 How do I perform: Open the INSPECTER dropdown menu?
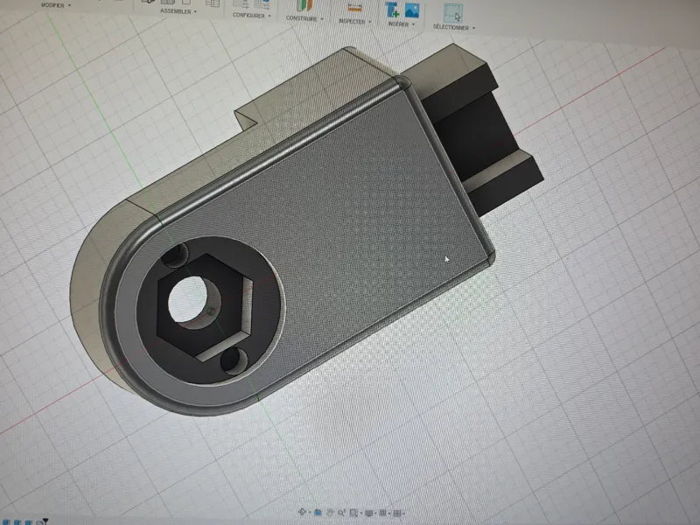355,21
